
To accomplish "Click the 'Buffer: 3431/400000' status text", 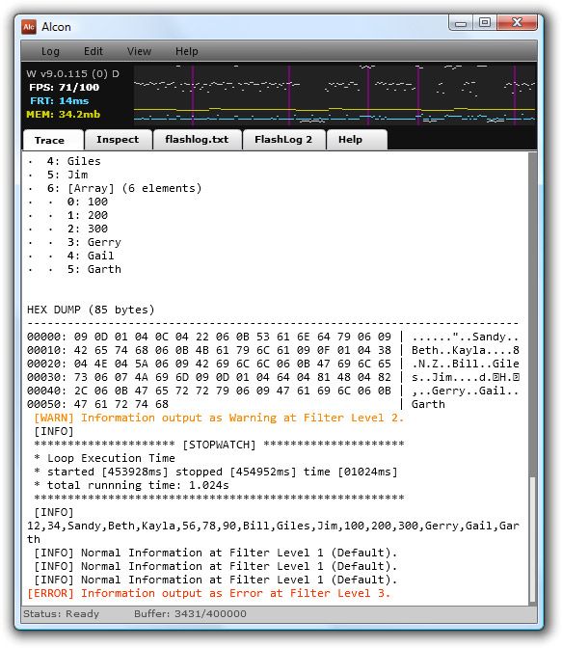I will click(190, 613).
